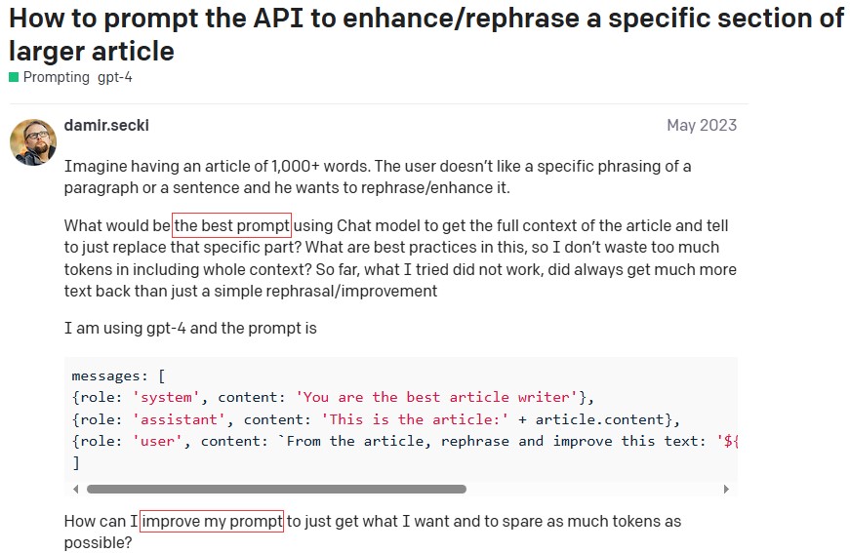
Task: Click the 'system' role code line
Action: (333, 397)
